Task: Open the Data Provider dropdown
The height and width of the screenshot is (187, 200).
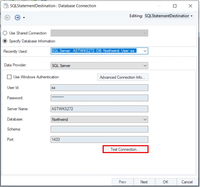Action: point(145,65)
